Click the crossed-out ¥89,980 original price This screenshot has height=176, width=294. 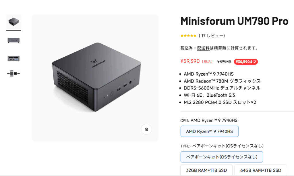pyautogui.click(x=224, y=62)
